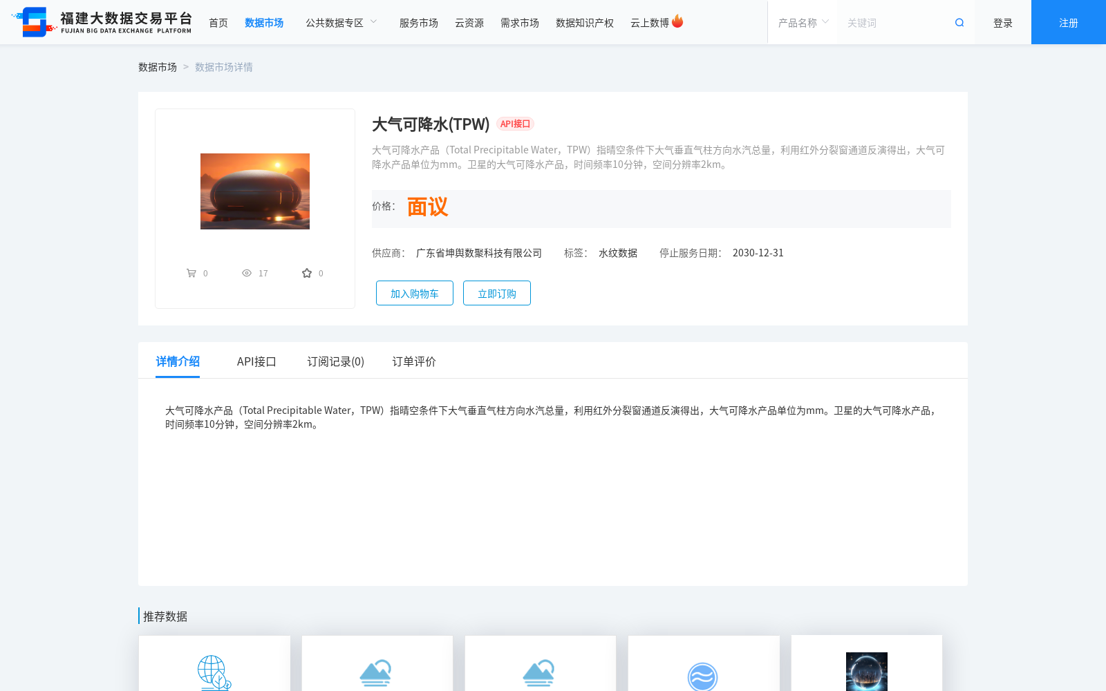Click the 登录 login link
The height and width of the screenshot is (691, 1106).
(1003, 23)
